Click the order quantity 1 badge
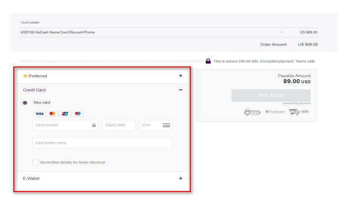The width and height of the screenshot is (345, 197). [281, 32]
